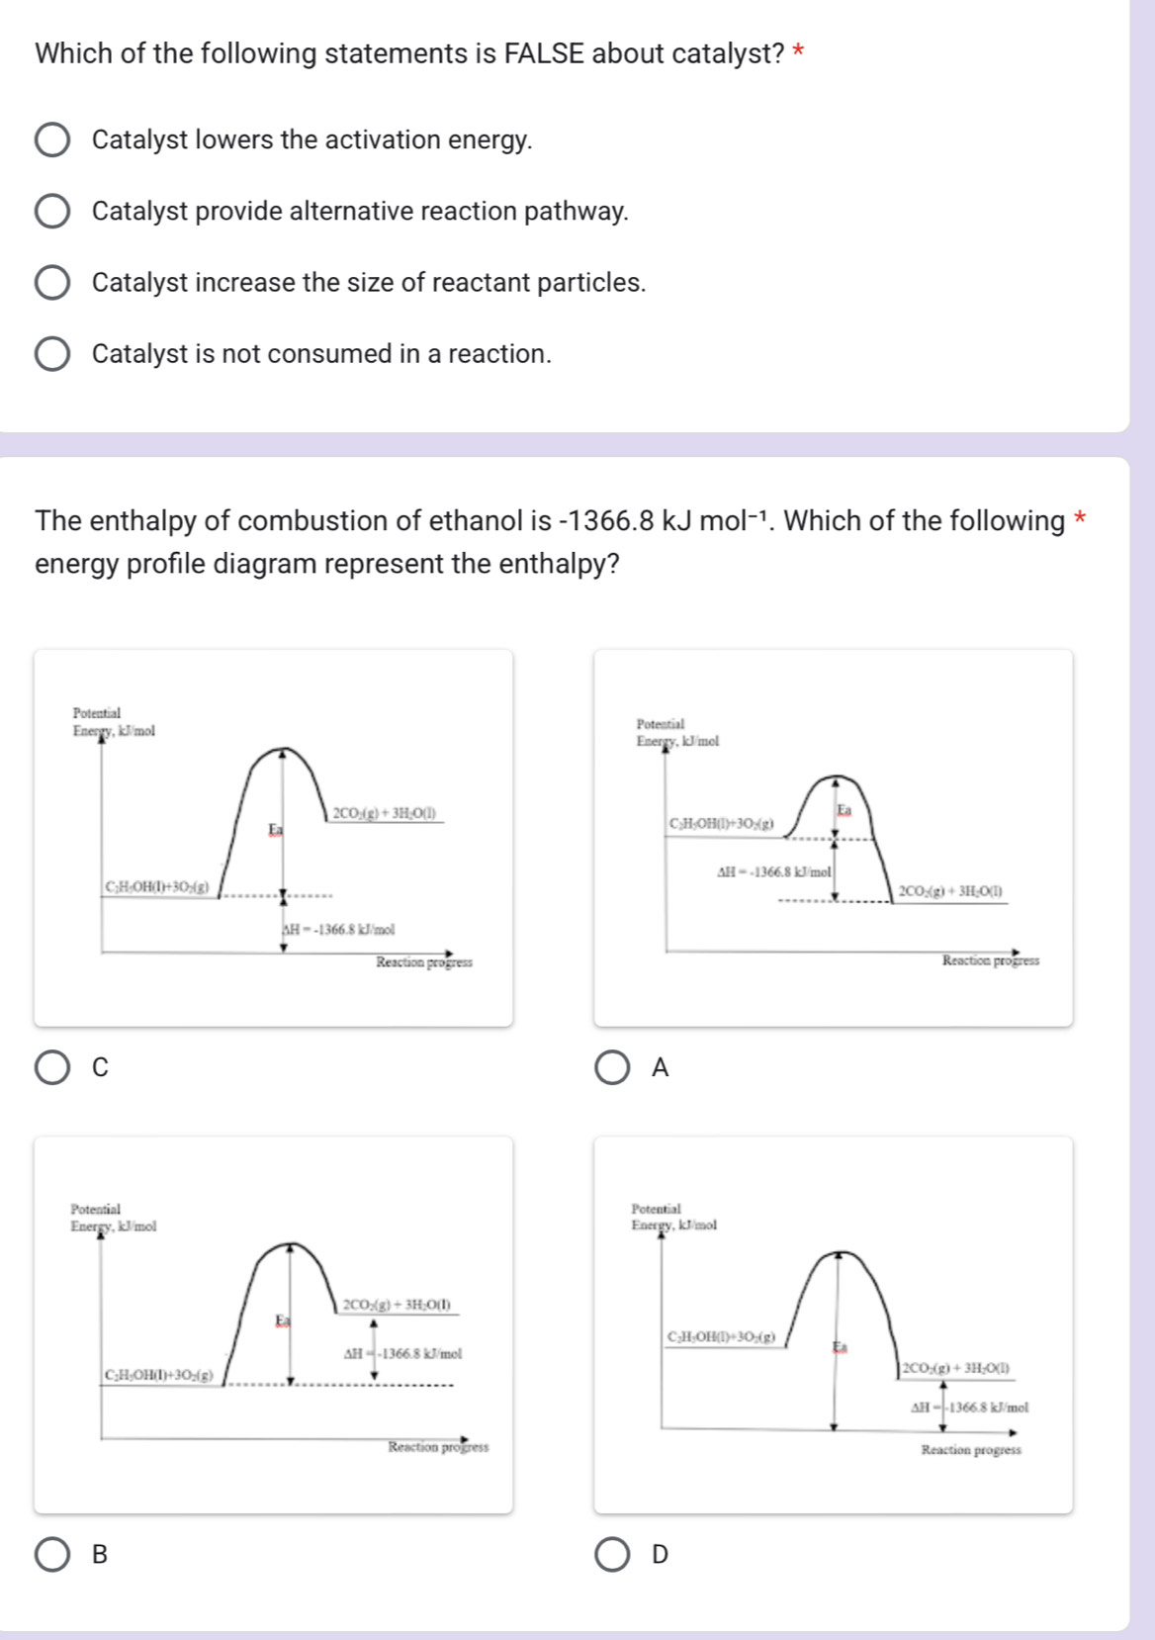Viewport: 1155px width, 1640px height.
Task: Click the label text "A" below its diagram
Action: (x=660, y=1066)
